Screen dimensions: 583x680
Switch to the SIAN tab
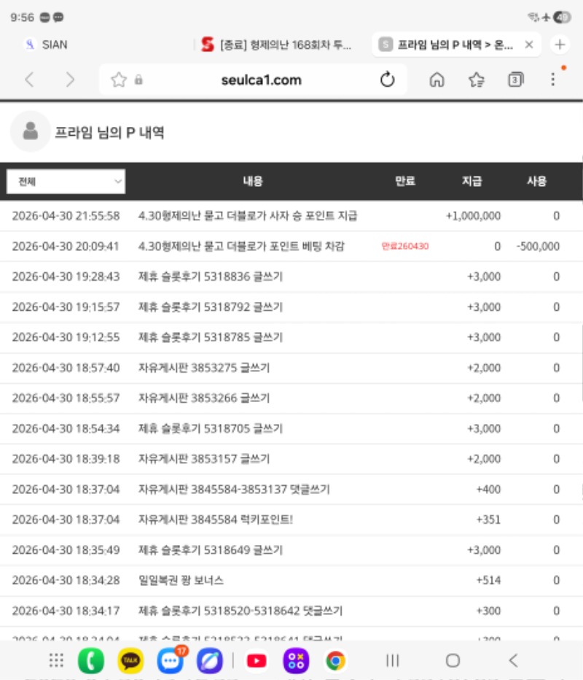(55, 45)
